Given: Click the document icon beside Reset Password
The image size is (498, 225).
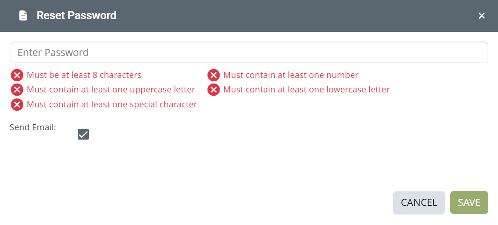Looking at the screenshot, I should 23,15.
